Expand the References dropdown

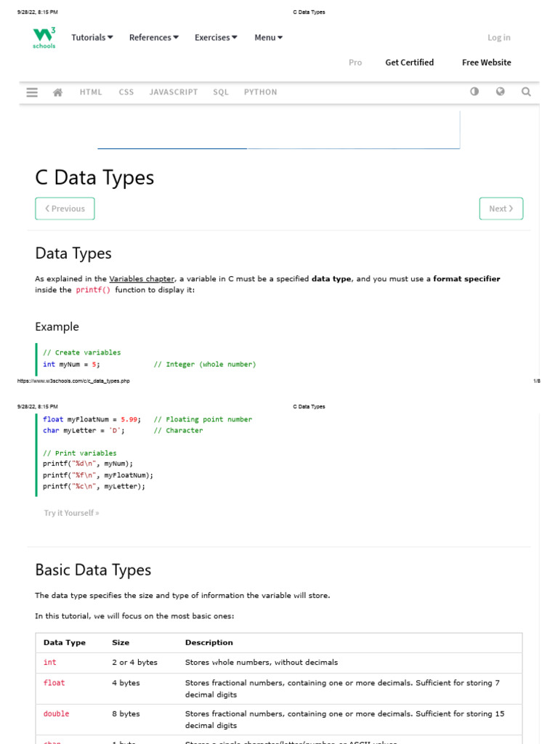click(x=153, y=38)
